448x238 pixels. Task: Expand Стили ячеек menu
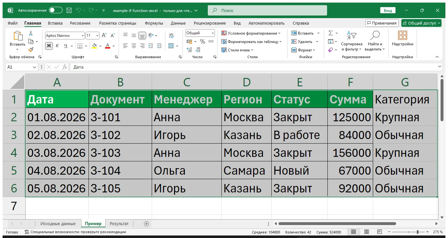(x=237, y=50)
